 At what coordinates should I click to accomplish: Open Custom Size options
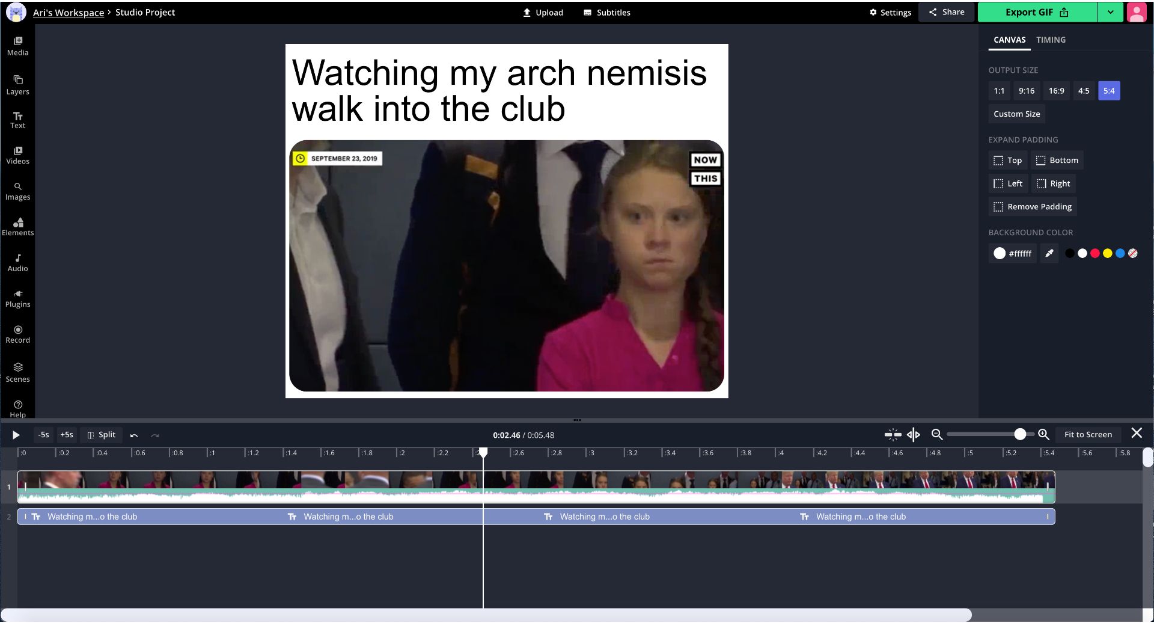point(1016,114)
